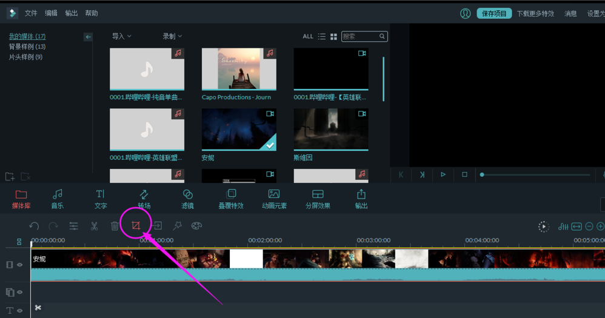Viewport: 605px width, 318px height.
Task: Click the magic wand tool icon
Action: [x=177, y=226]
